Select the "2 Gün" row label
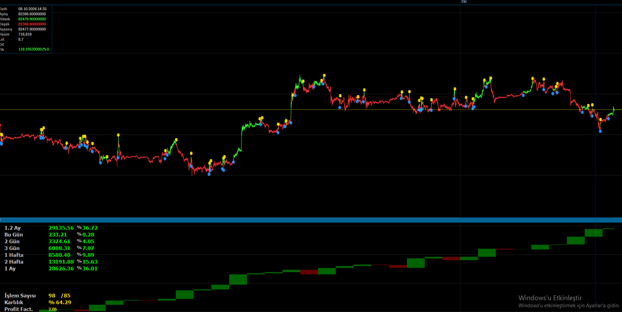 pyautogui.click(x=12, y=241)
